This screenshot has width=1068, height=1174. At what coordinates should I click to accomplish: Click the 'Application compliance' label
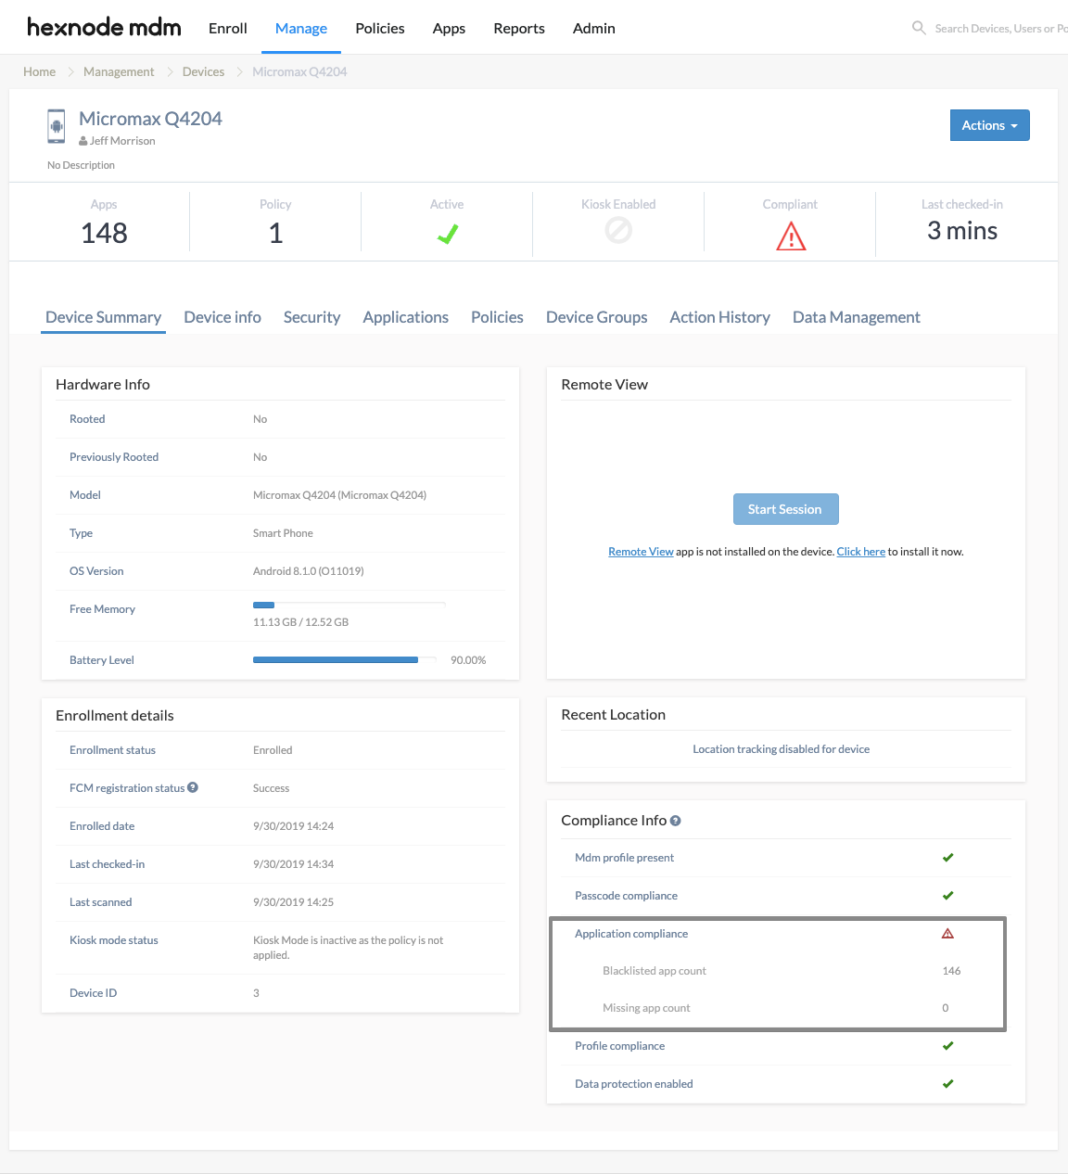click(x=631, y=934)
